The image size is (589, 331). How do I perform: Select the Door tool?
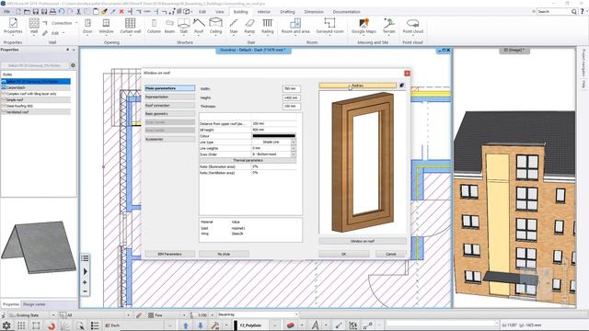click(x=87, y=27)
